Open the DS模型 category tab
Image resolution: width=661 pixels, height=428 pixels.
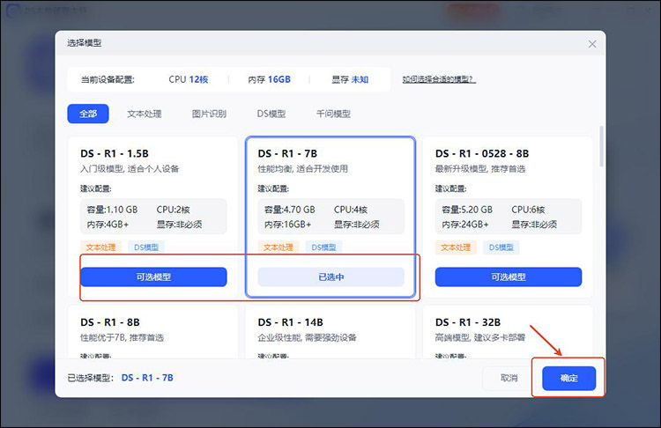(271, 114)
